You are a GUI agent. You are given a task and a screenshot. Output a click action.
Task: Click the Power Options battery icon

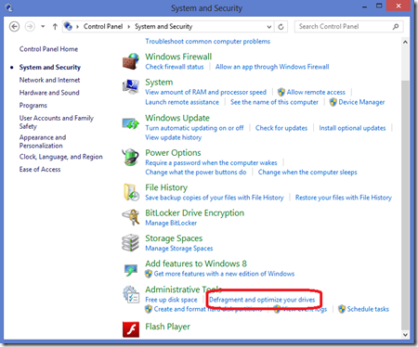(x=130, y=157)
